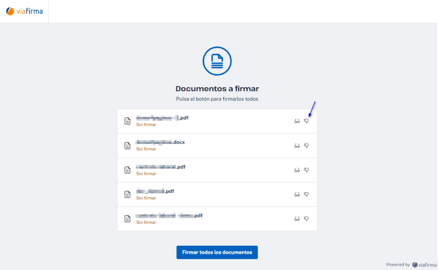
Task: Click the file icon of the fourth row
Action: (127, 194)
